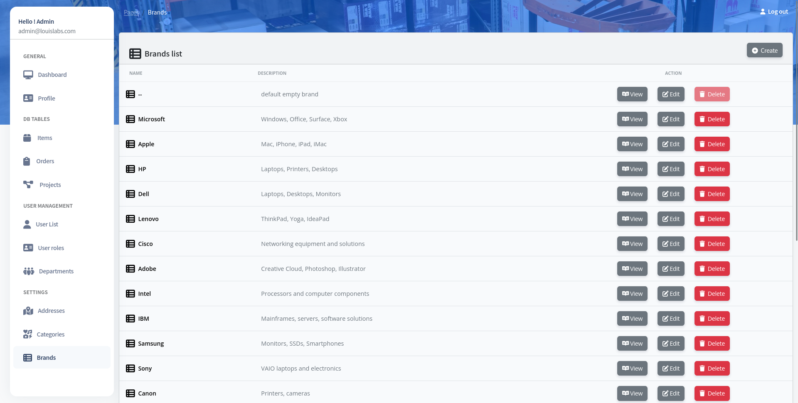The width and height of the screenshot is (798, 403).
Task: Edit the Intel brand
Action: 671,294
